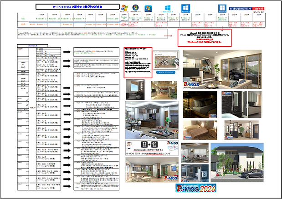Click the Windows XP logo
The image size is (282, 199).
(124, 8)
